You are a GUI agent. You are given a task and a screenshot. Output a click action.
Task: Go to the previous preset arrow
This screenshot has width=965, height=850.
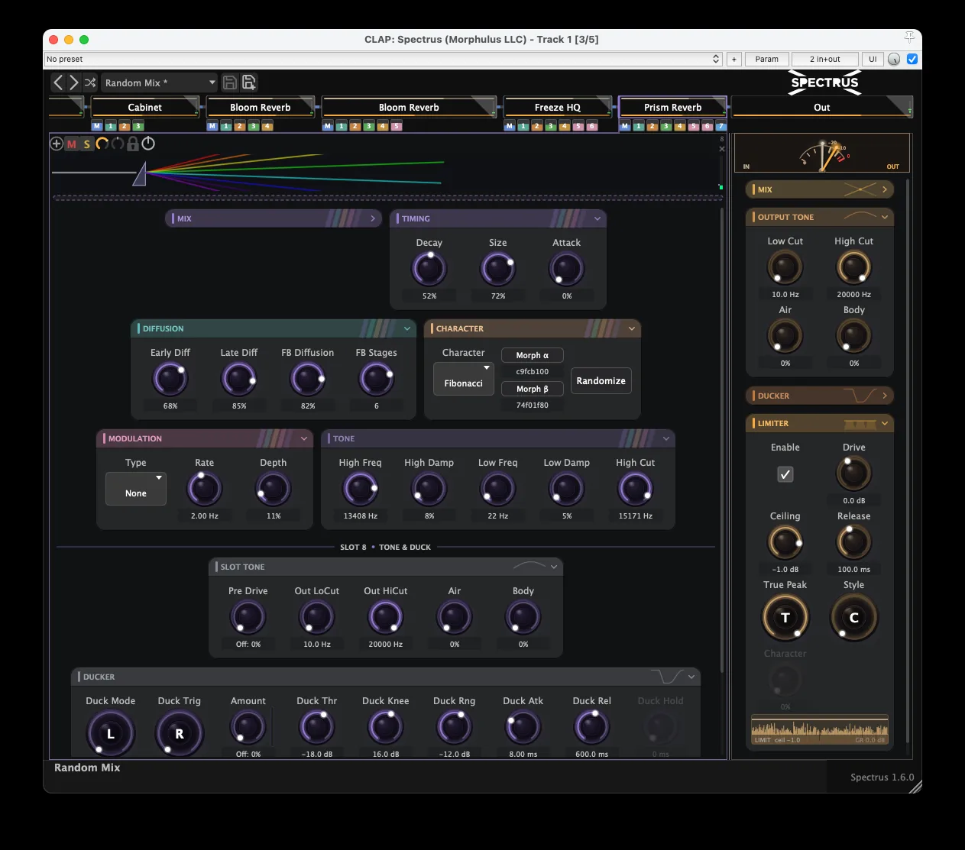pos(58,82)
